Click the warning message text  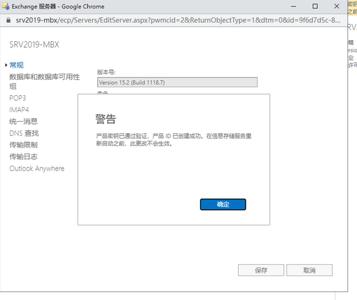pyautogui.click(x=173, y=140)
